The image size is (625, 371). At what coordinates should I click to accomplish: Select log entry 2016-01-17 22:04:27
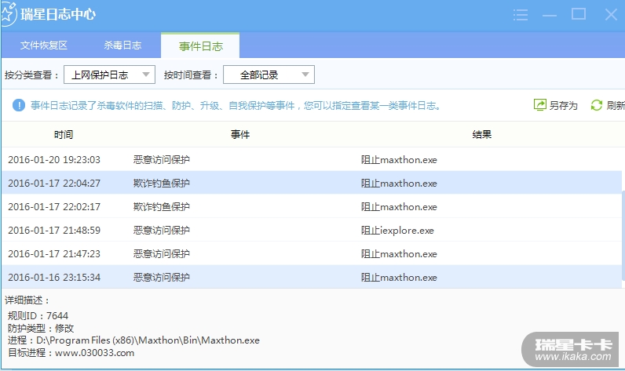click(312, 183)
